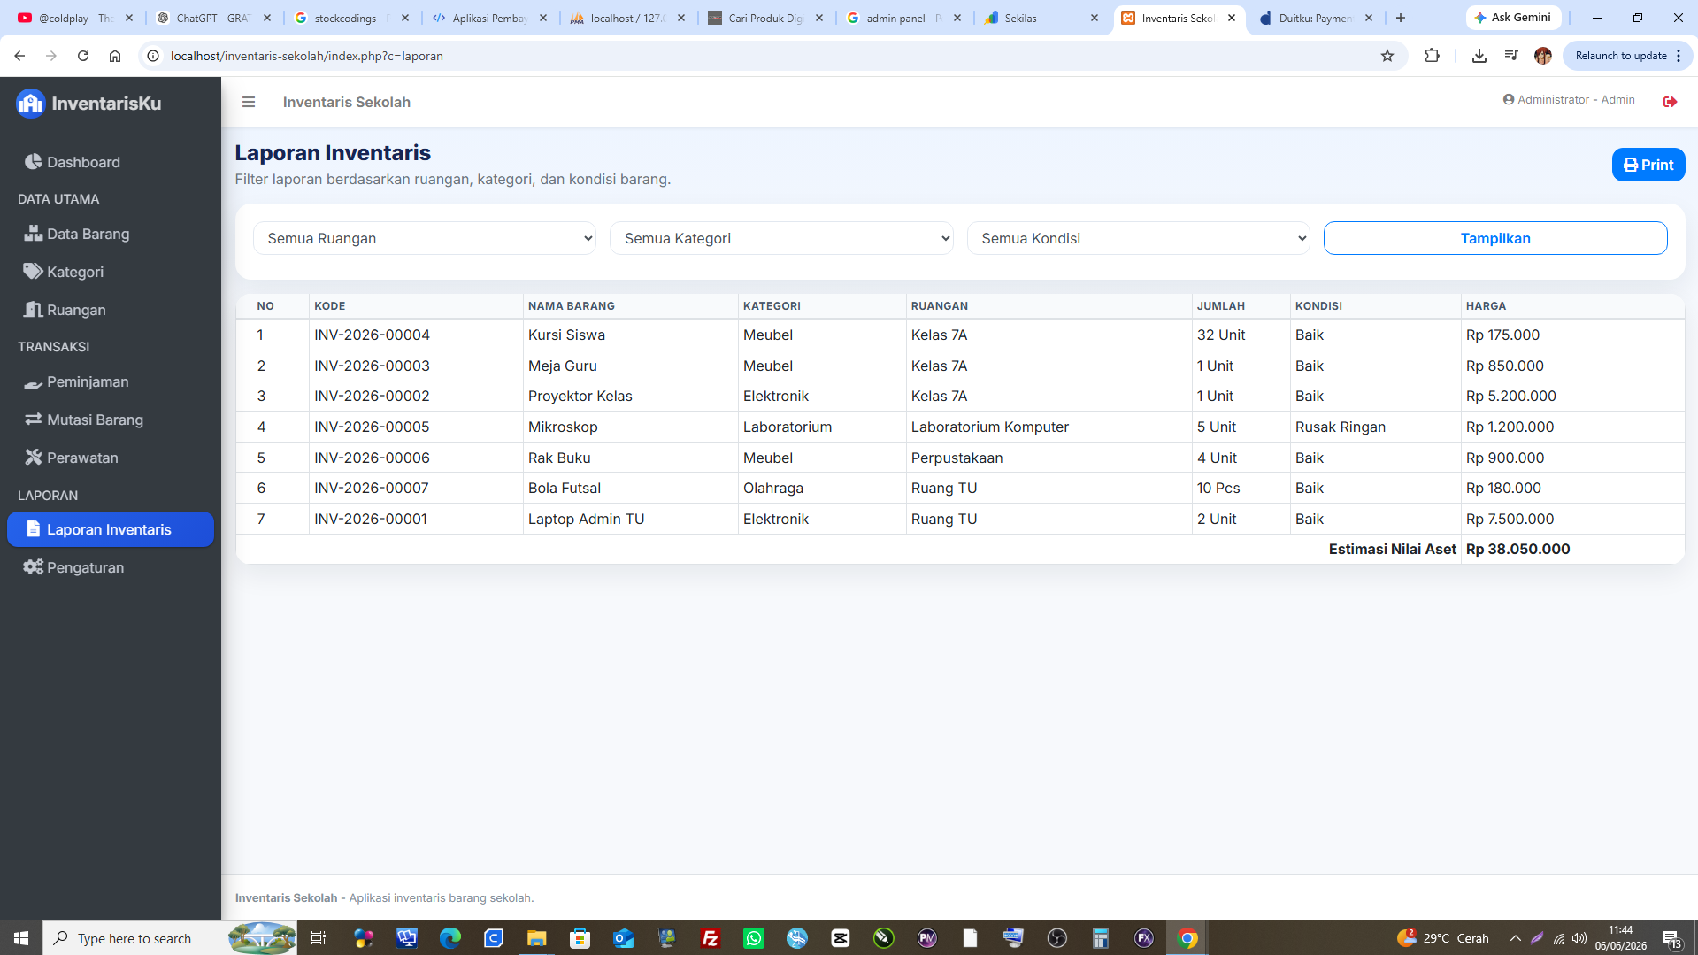Click the media control icon in toolbar
Screen dimensions: 1698x955
click(1510, 56)
